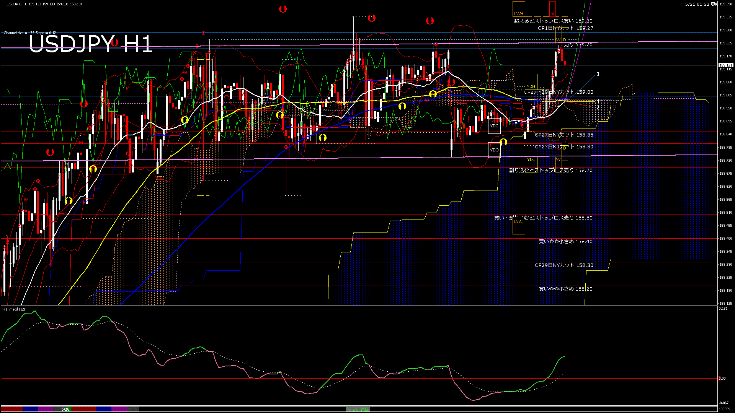Select the 買いやや小さめ 158.40 label
This screenshot has width=735, height=413.
pos(566,242)
